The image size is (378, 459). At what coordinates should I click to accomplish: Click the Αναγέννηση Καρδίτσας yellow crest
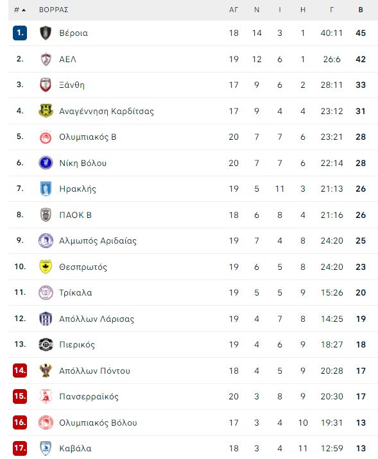46,111
